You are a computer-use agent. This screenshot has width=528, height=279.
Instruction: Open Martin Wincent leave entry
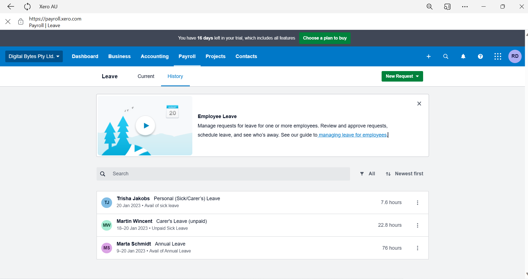(263, 225)
